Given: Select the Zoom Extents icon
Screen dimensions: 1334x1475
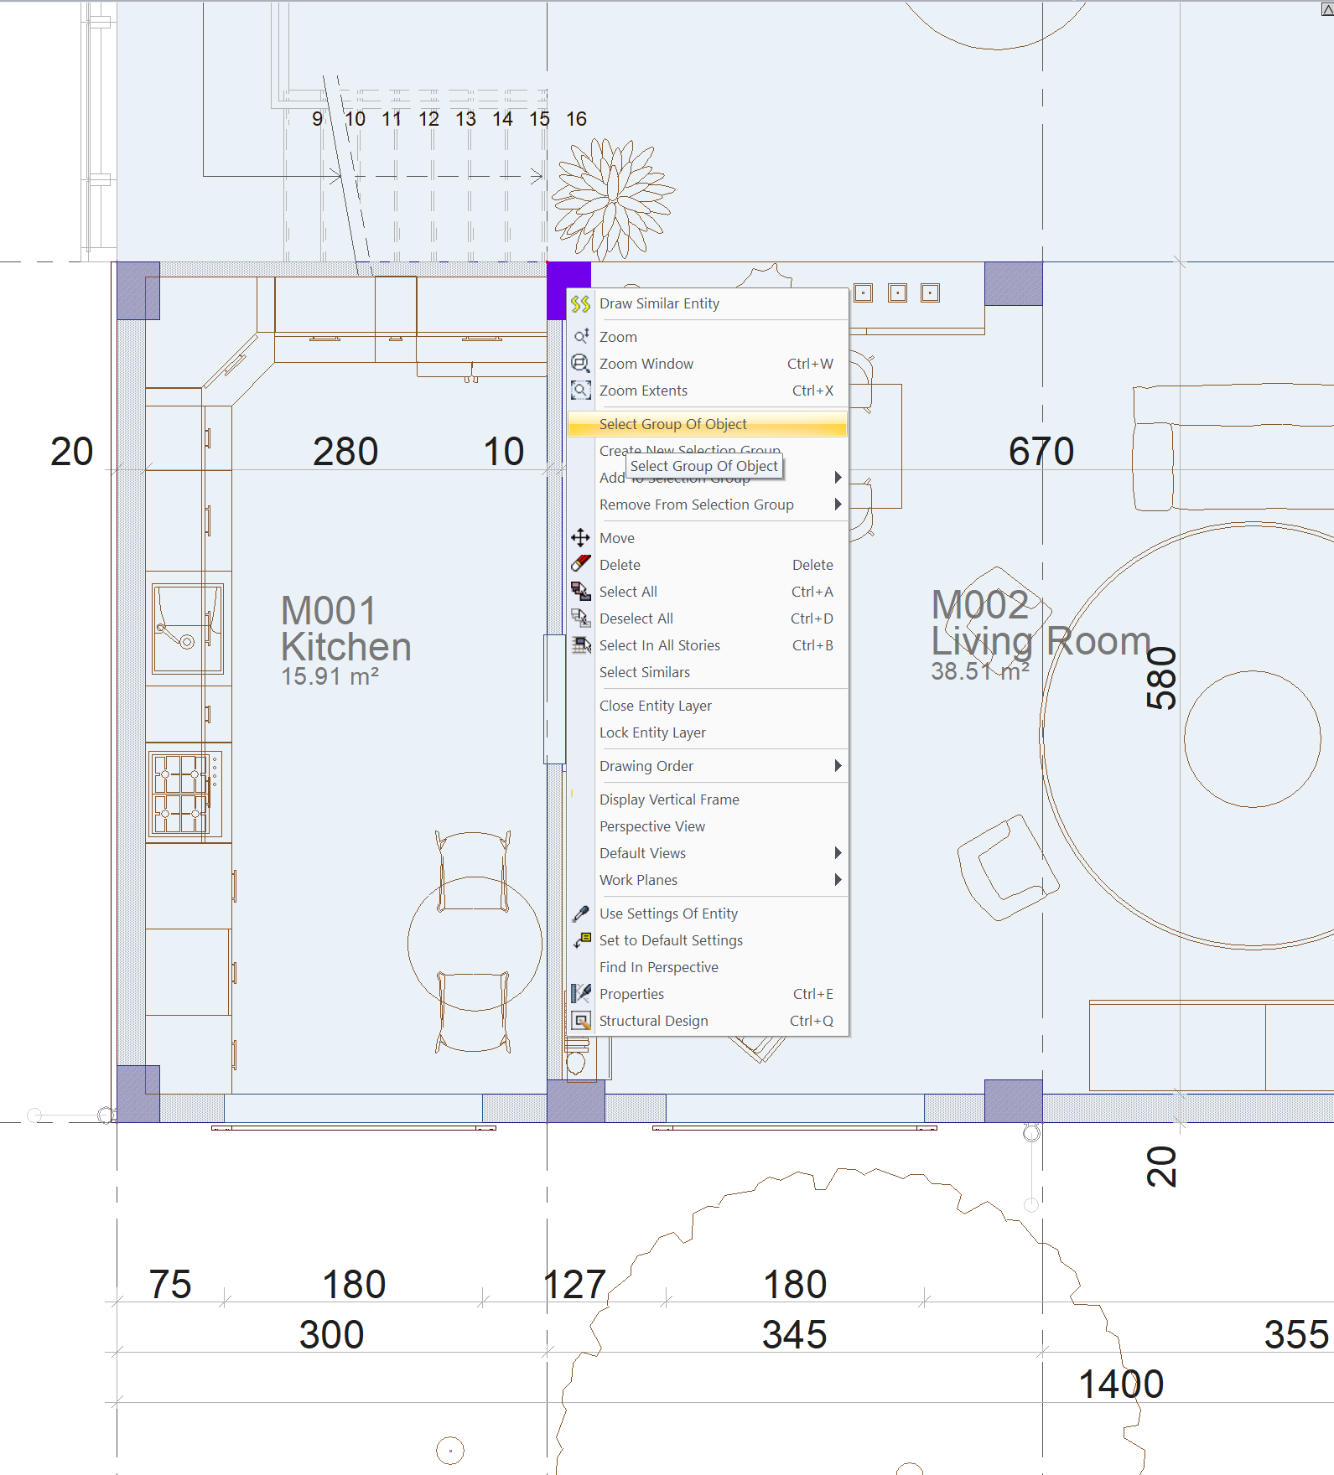Looking at the screenshot, I should tap(580, 391).
